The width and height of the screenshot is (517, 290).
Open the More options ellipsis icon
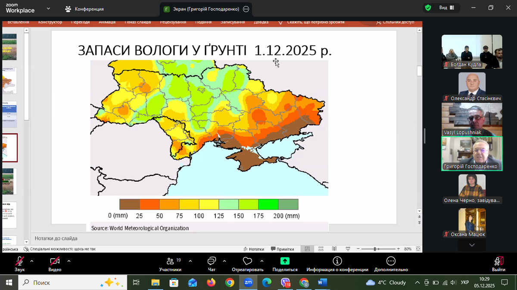click(391, 261)
